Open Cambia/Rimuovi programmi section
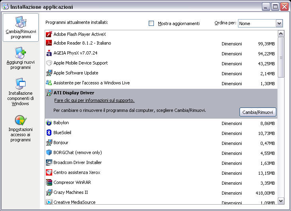Viewport: 291px width, 211px height. coord(21,27)
